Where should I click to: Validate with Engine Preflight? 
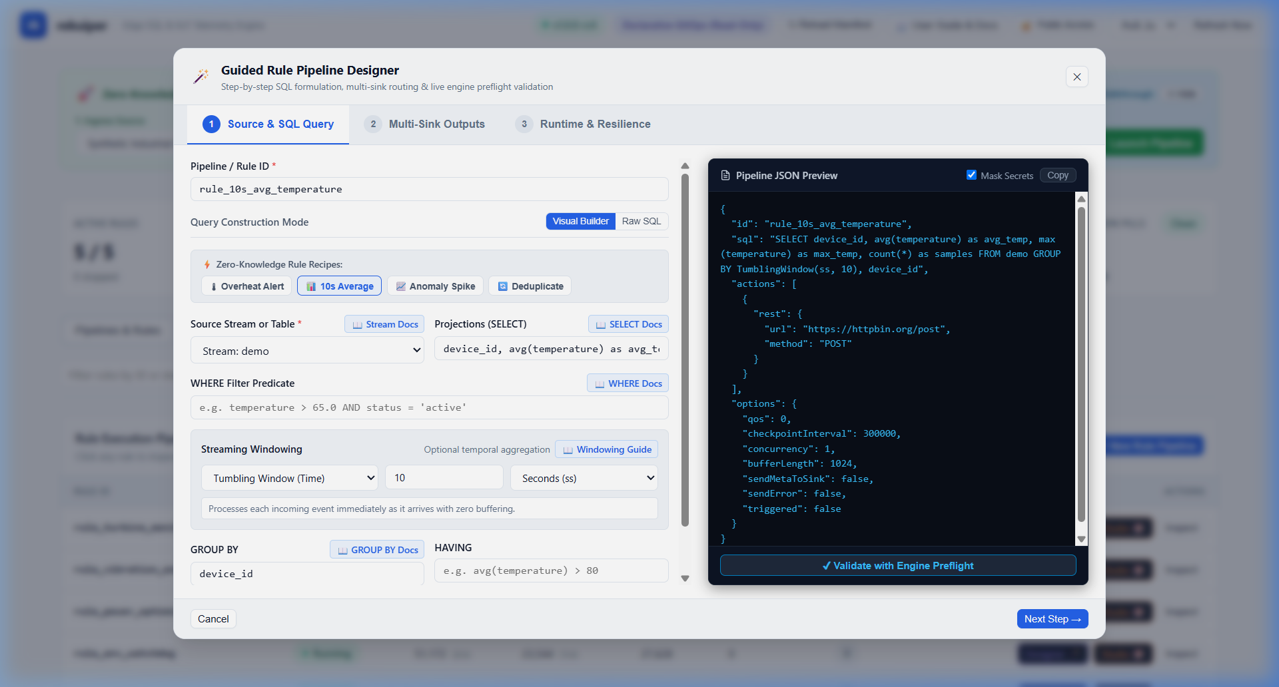tap(897, 565)
